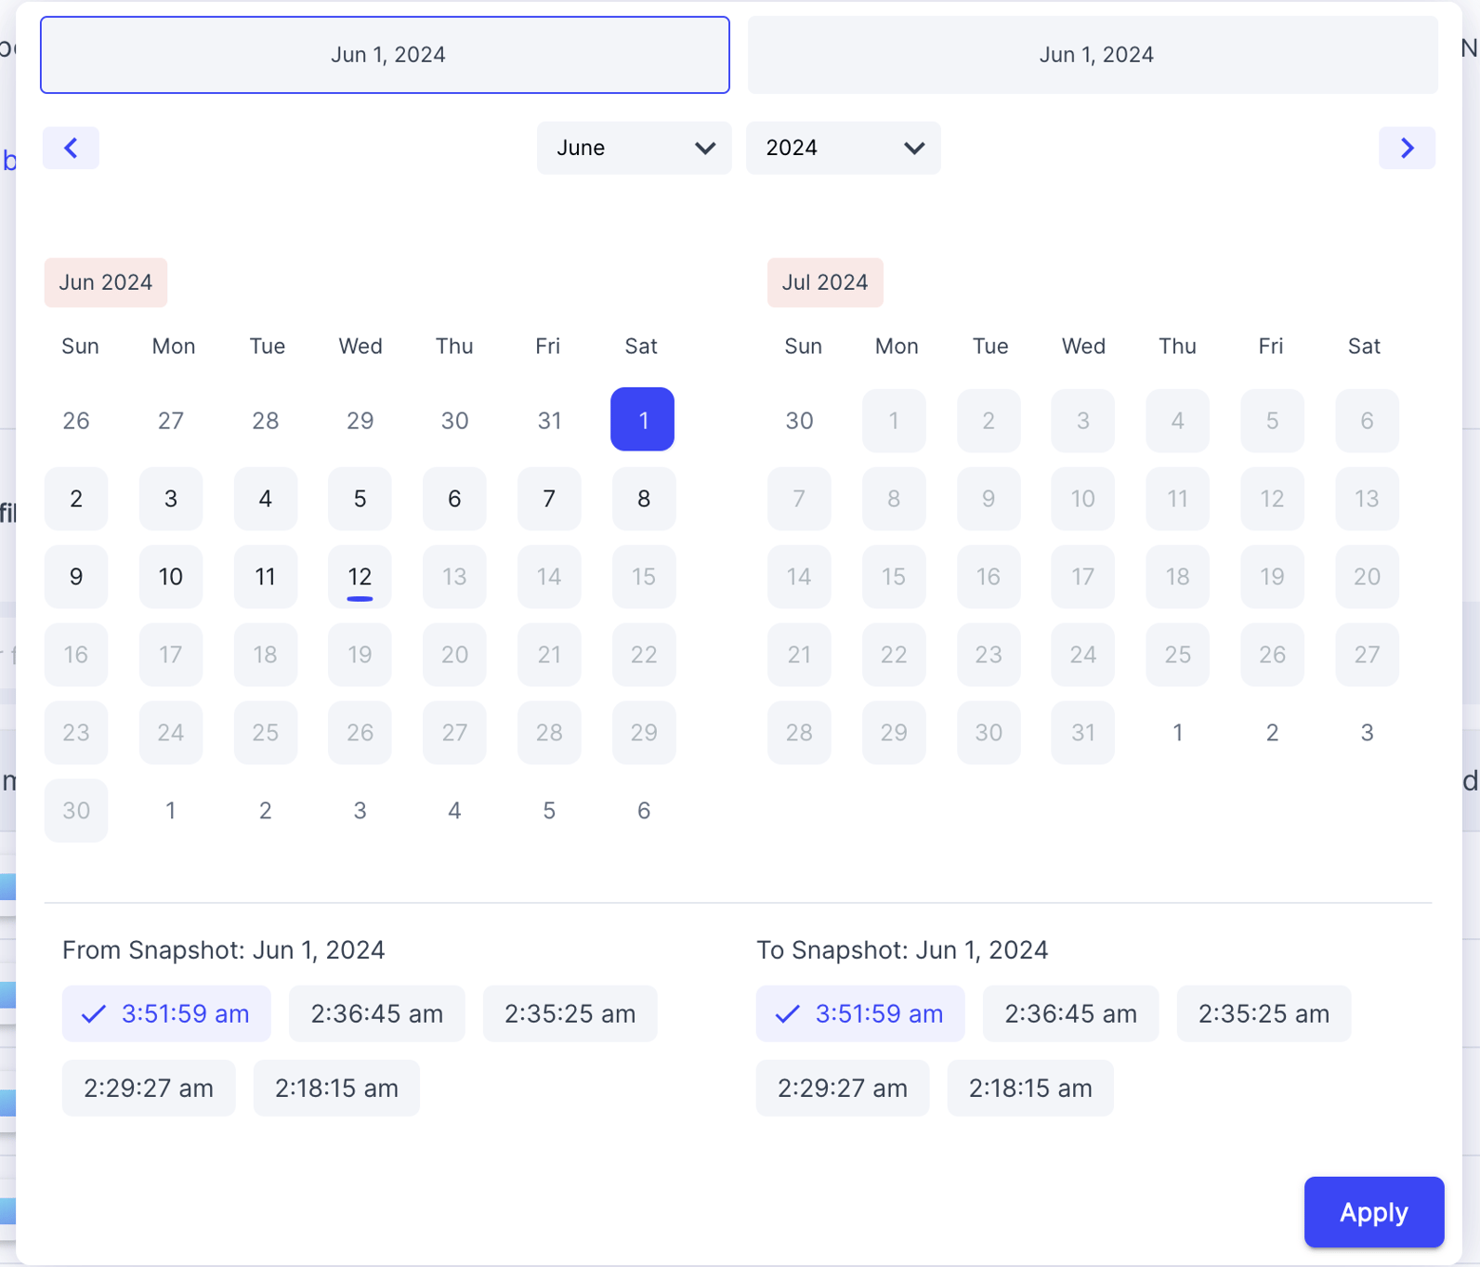Viewport: 1480px width, 1267px height.
Task: Choose To Snapshot time 2:36:45 am
Action: pyautogui.click(x=1071, y=1013)
